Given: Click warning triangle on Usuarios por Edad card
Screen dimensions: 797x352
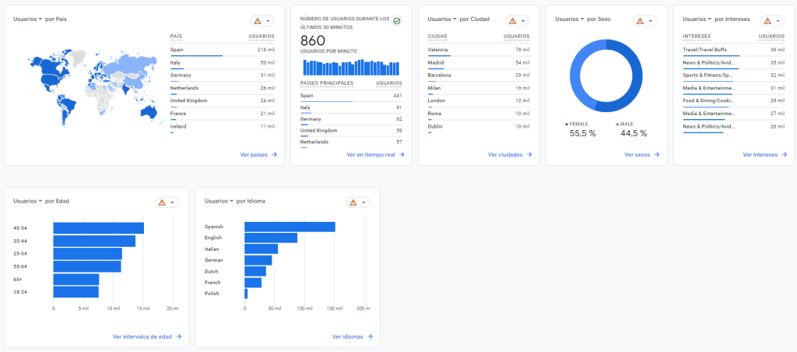Looking at the screenshot, I should click(x=162, y=202).
